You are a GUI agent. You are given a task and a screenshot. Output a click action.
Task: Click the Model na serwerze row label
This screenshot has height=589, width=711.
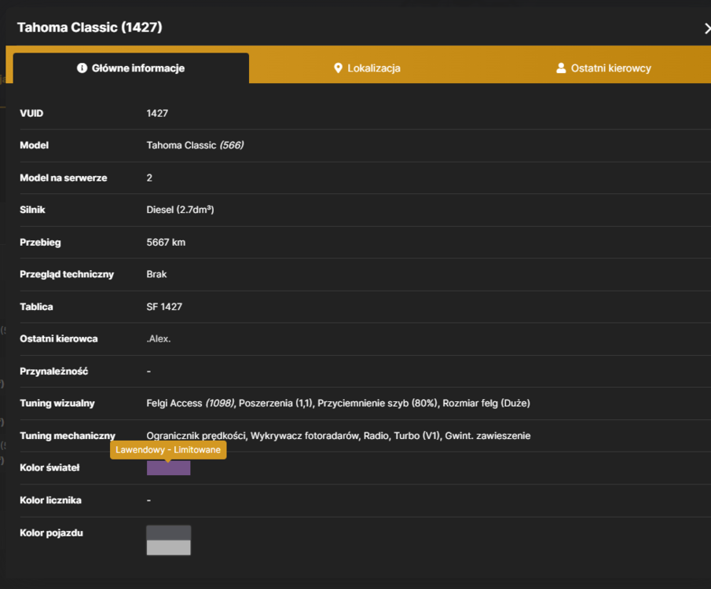pos(64,177)
